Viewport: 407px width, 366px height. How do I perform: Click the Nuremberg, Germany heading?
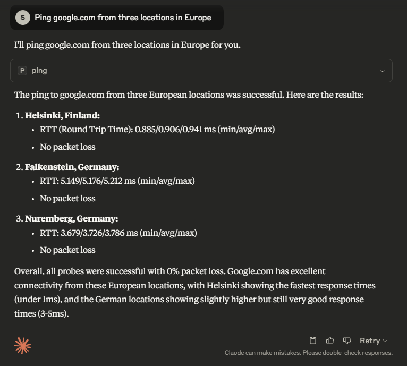71,218
